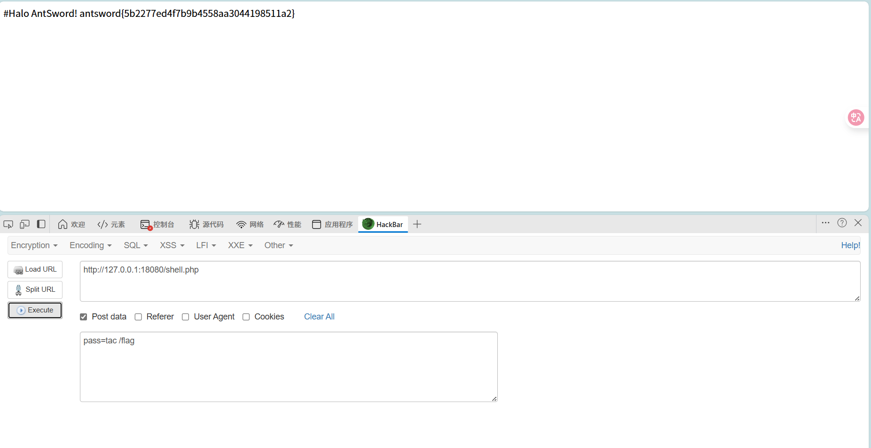Tick the Cookies checkbox

pos(246,317)
